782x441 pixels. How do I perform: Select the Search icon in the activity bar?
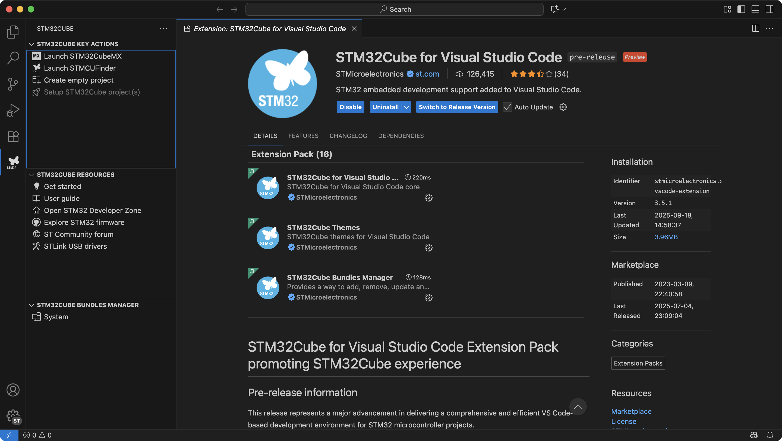coord(13,58)
